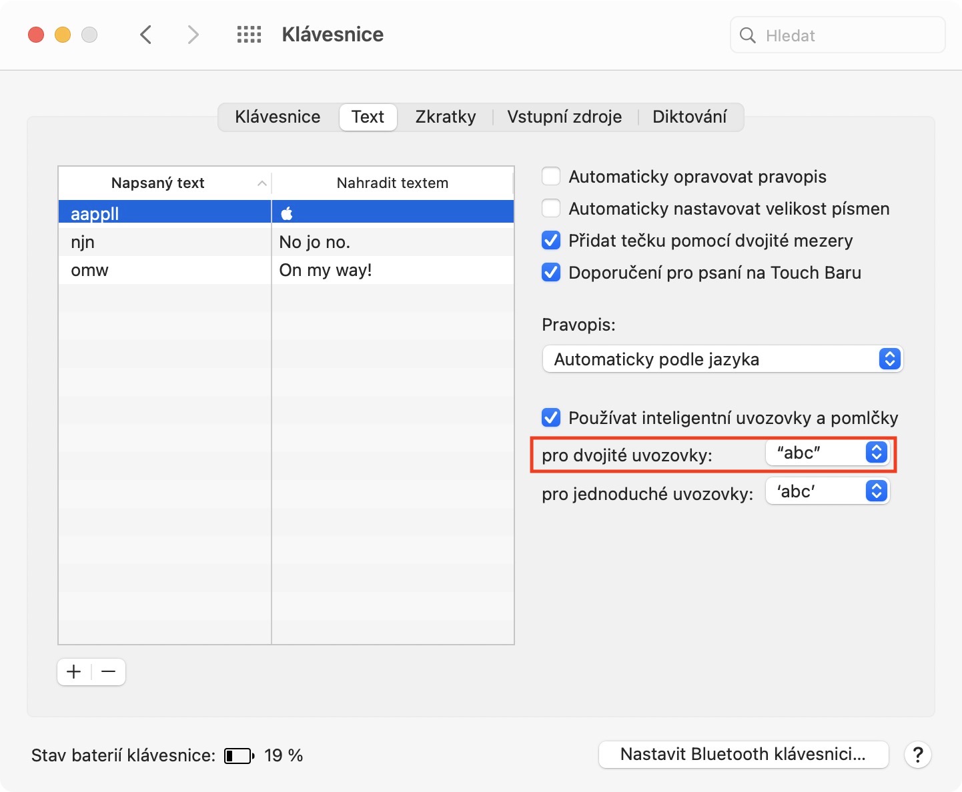962x792 pixels.
Task: Open the double quotes style dropdown
Action: tap(827, 453)
